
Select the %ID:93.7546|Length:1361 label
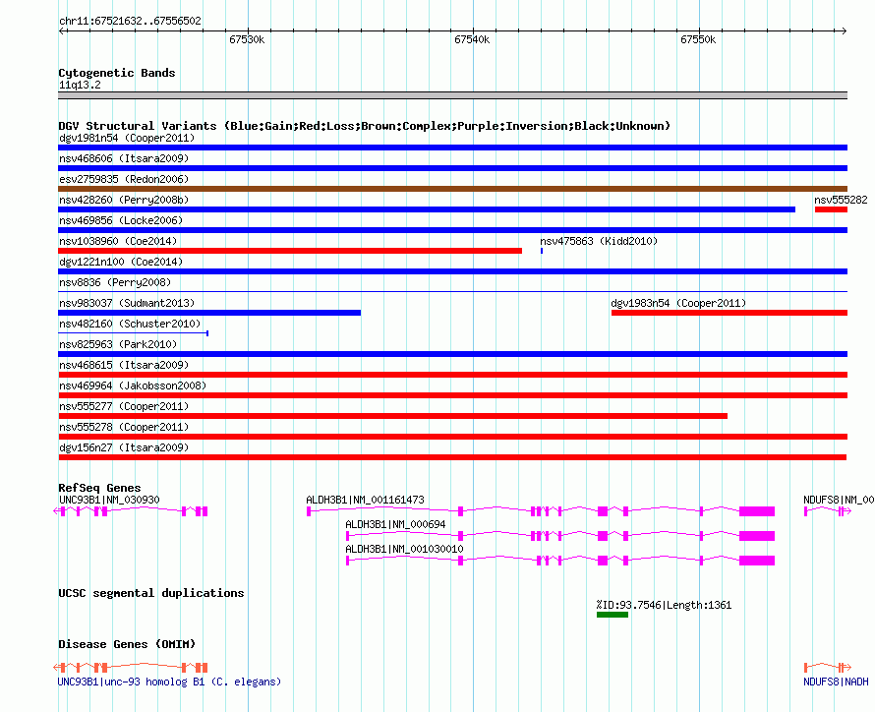(664, 605)
